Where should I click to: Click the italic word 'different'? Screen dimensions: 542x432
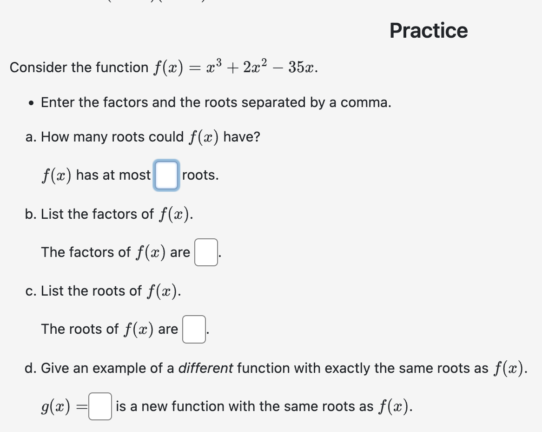pos(205,368)
